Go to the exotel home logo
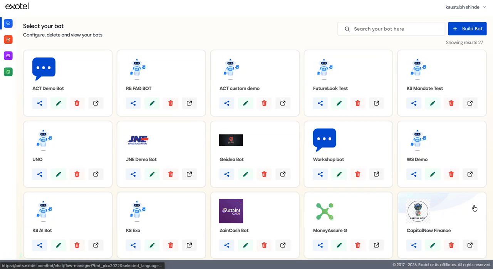The height and width of the screenshot is (269, 493). click(x=17, y=6)
